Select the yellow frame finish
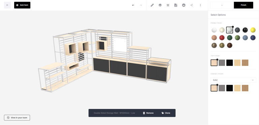Viewport: 259px width, 125px height. tap(253, 30)
